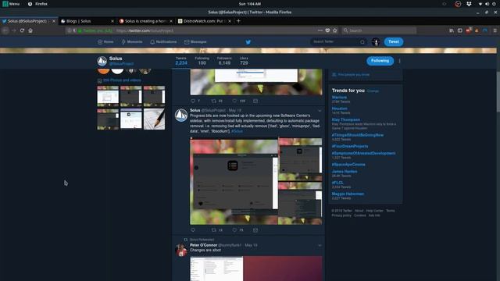Open the Sun 1:04 AM clock
This screenshot has width=500, height=281.
[250, 4]
